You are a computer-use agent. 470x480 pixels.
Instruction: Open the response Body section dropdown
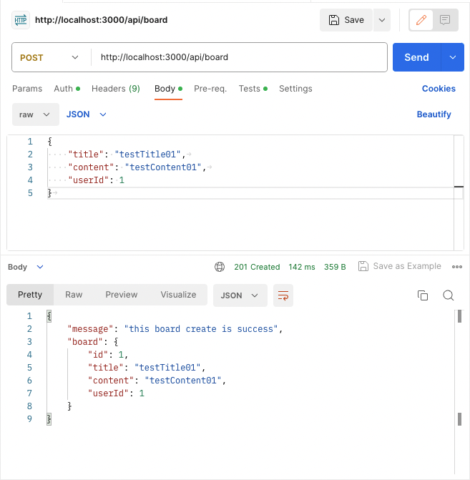(26, 267)
